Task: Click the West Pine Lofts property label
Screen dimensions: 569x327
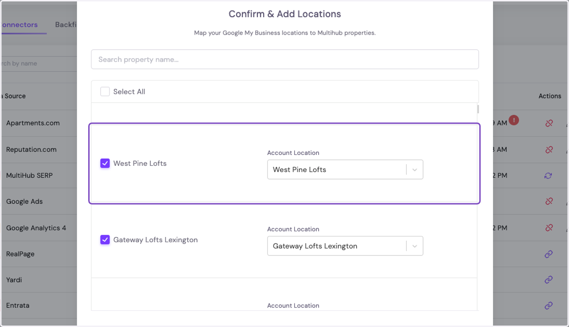Action: coord(140,163)
